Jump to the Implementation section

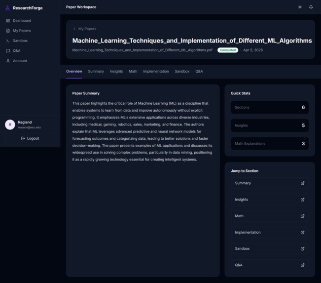pos(270,232)
